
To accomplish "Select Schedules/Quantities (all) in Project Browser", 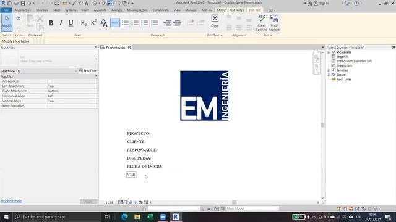I will pos(355,62).
